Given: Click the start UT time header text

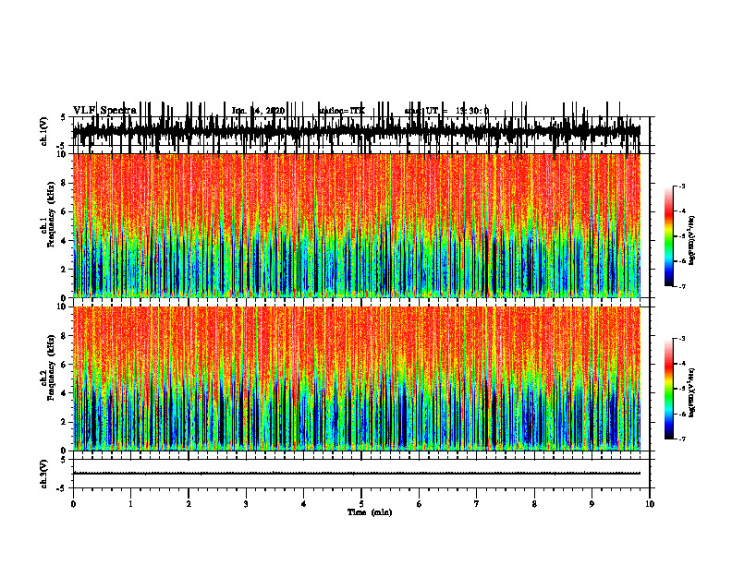Looking at the screenshot, I should [446, 111].
